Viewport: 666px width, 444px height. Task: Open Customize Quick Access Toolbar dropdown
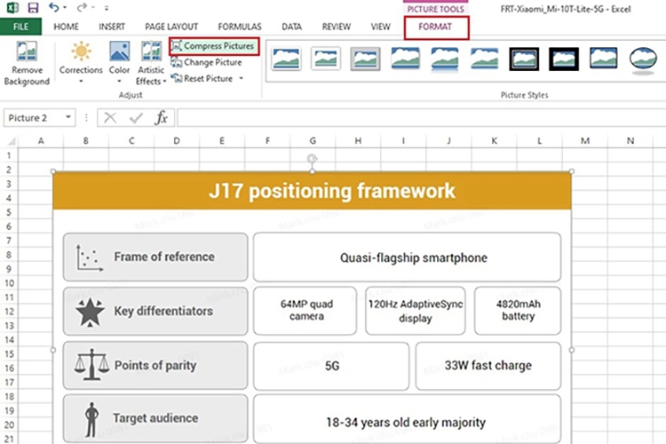click(x=107, y=8)
